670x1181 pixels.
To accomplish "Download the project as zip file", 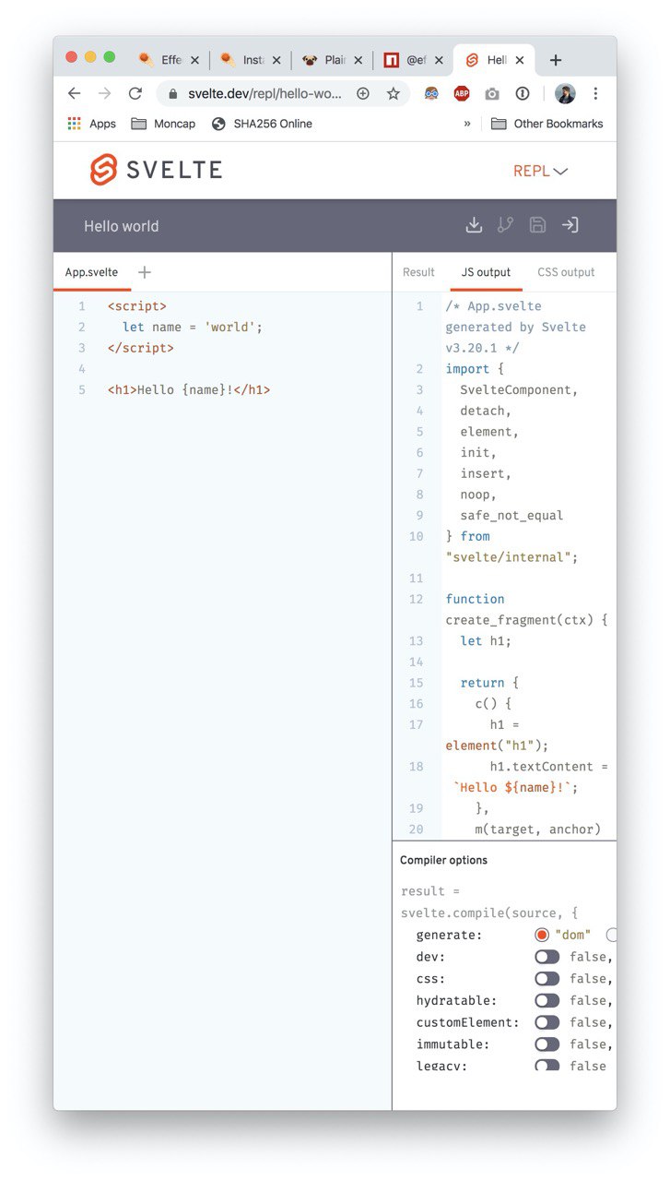I will coord(474,225).
